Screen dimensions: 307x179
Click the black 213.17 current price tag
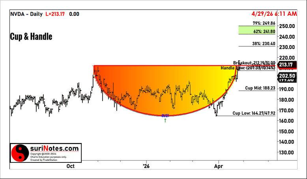pos(287,65)
